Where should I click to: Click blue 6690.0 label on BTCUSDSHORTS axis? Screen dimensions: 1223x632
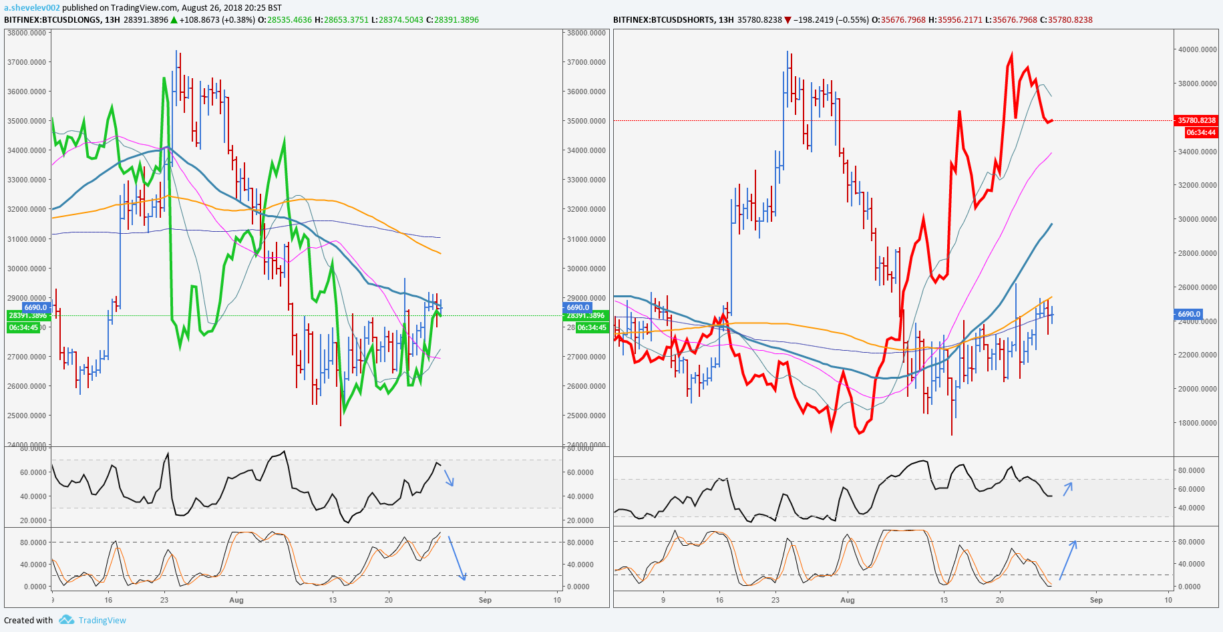1189,314
